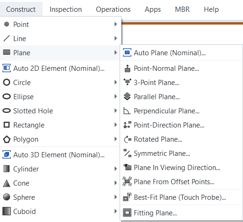Pick the Symmetric Plane icon
This screenshot has width=243, height=222.
(x=128, y=153)
